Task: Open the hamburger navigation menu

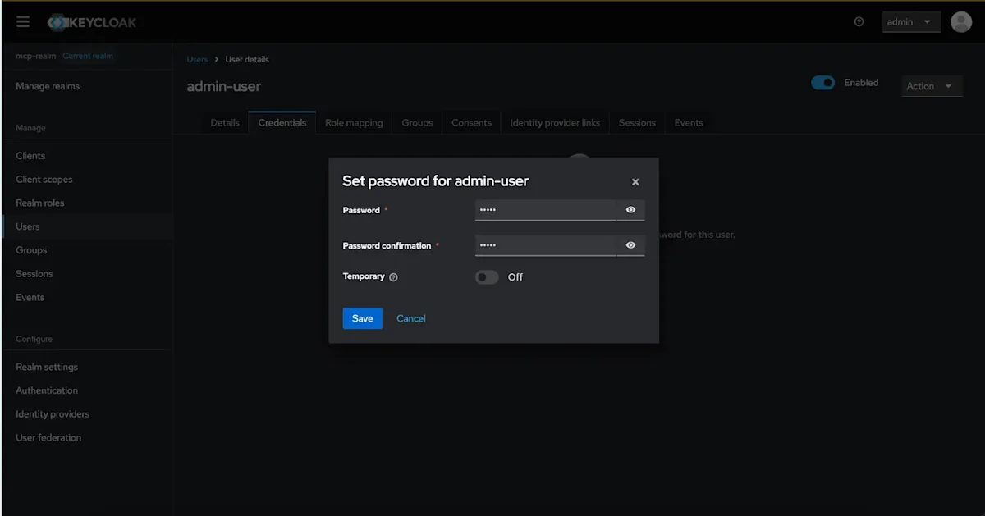Action: (23, 22)
